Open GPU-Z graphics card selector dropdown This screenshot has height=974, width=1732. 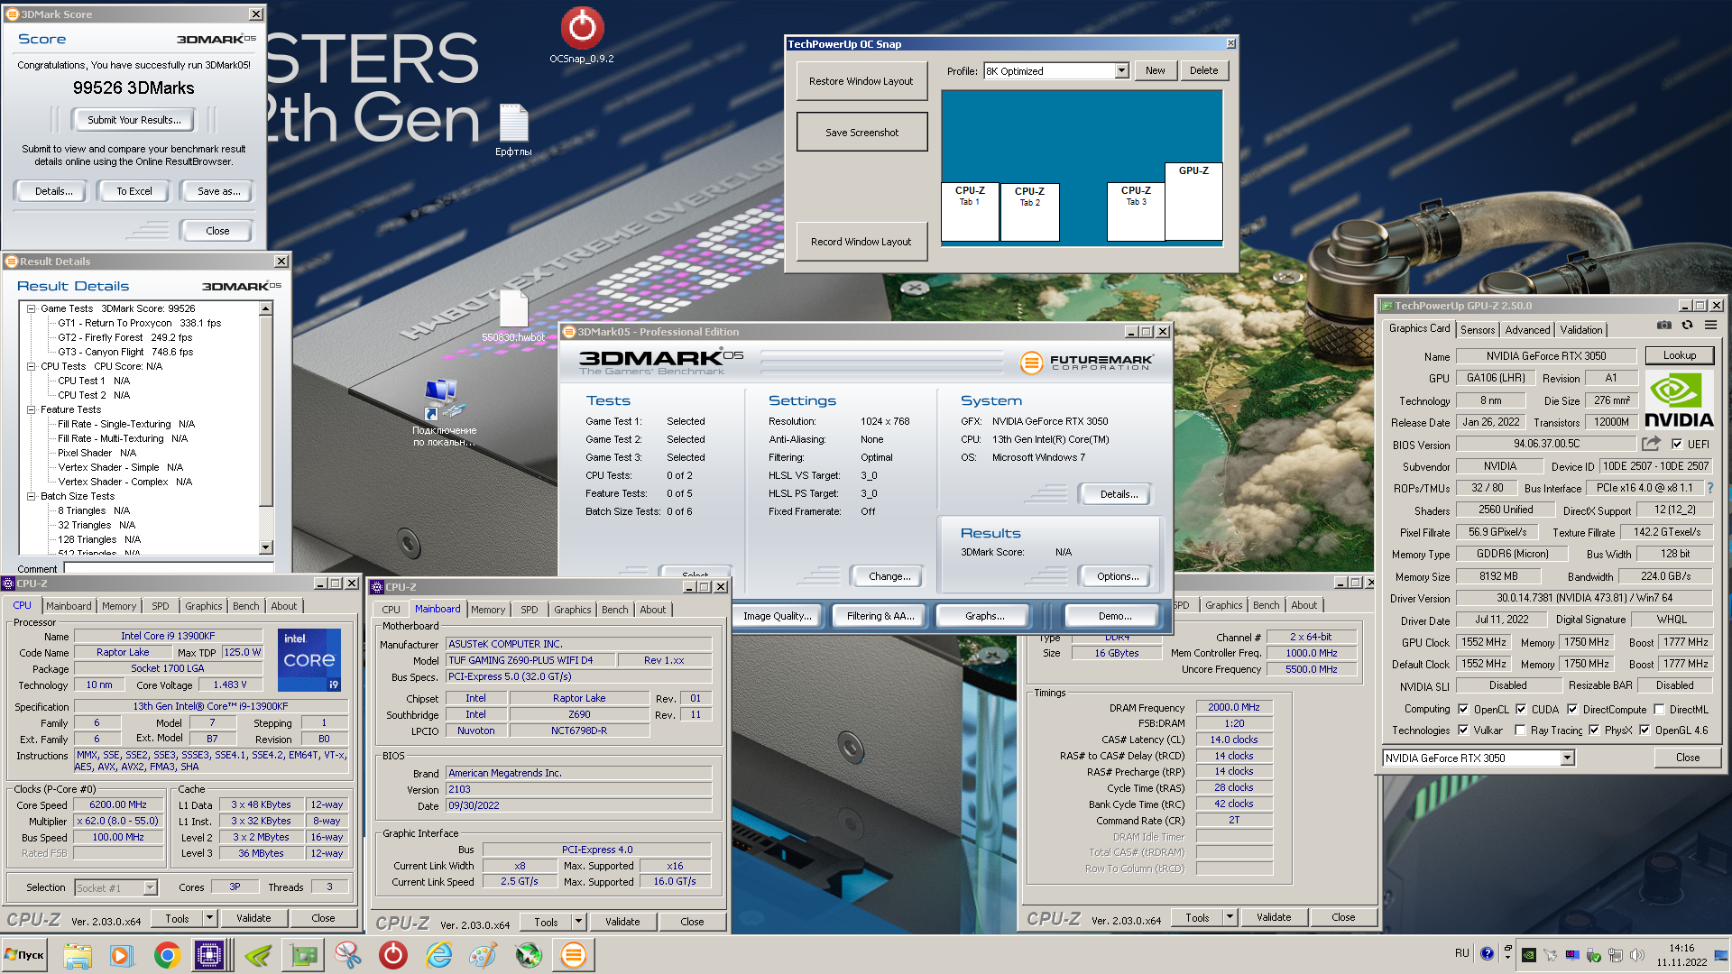pos(1568,758)
